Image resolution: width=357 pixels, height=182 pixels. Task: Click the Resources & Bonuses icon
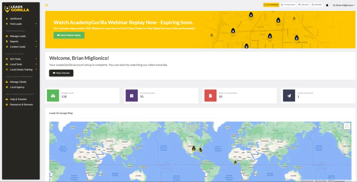click(7, 105)
